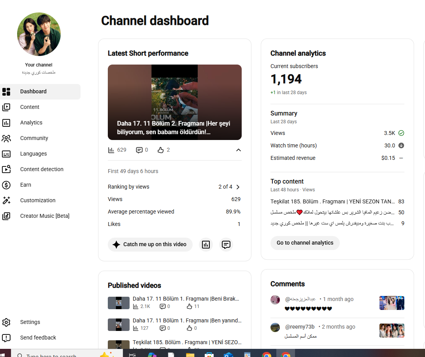Click video thumbnail beside 1 month ago comment

tap(392, 303)
